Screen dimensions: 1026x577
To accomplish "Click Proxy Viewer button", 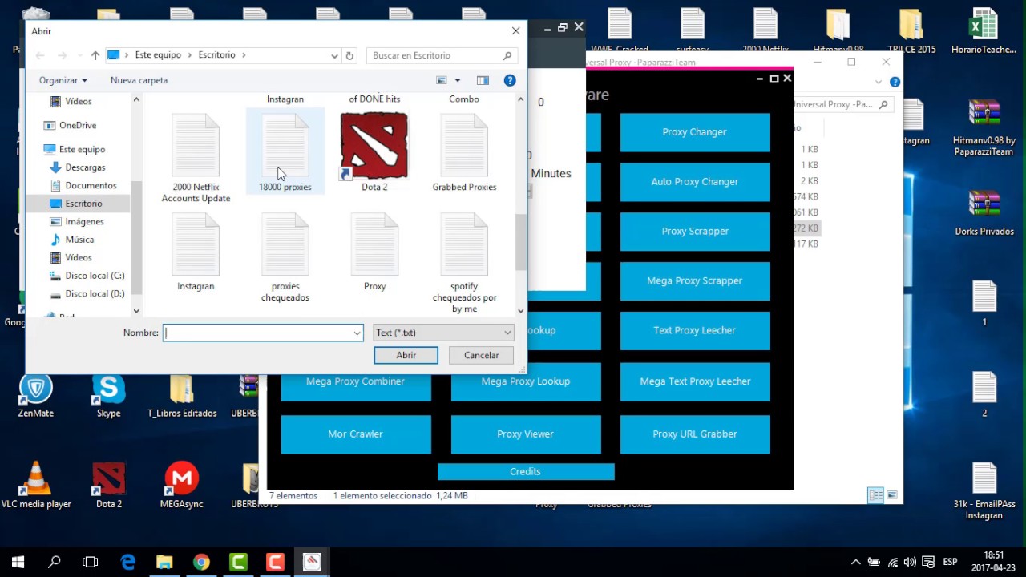I will click(526, 434).
